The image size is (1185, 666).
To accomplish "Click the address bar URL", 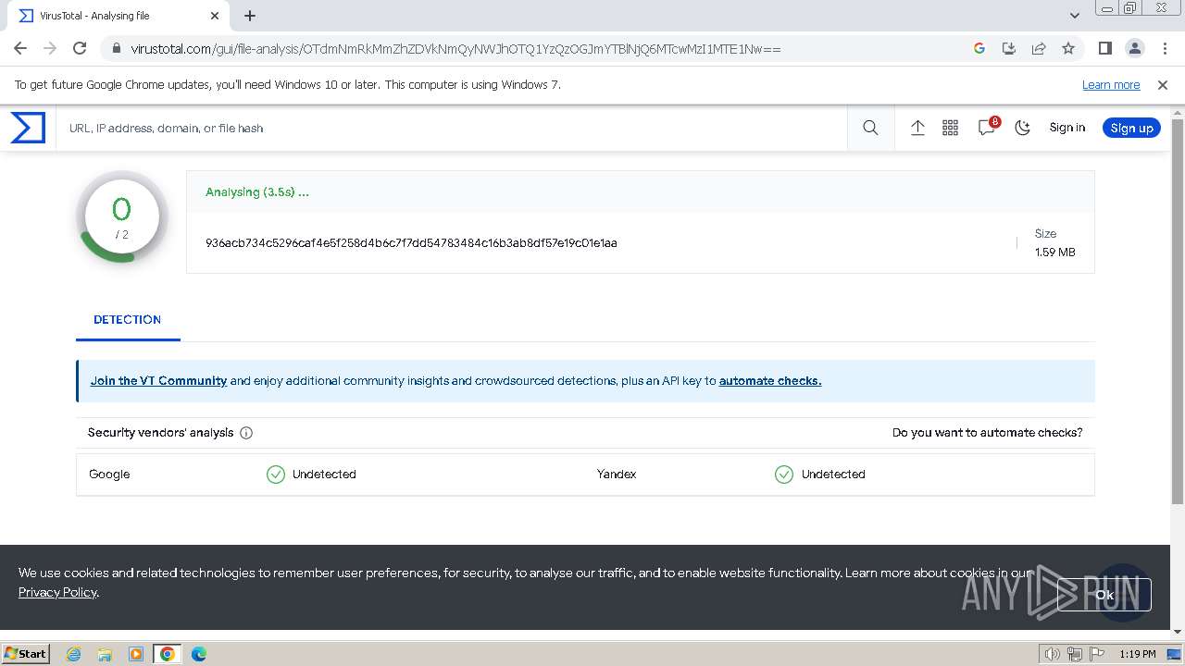I will tap(455, 49).
